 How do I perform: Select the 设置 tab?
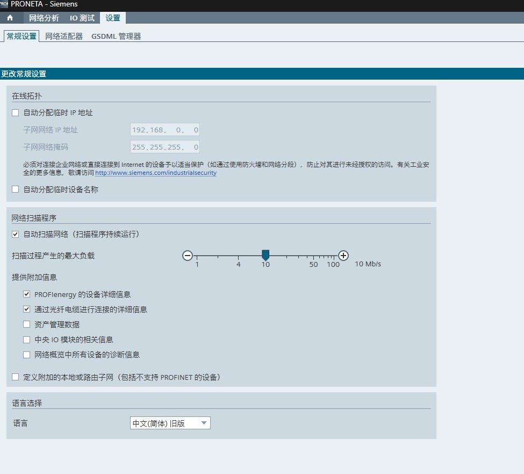[113, 18]
